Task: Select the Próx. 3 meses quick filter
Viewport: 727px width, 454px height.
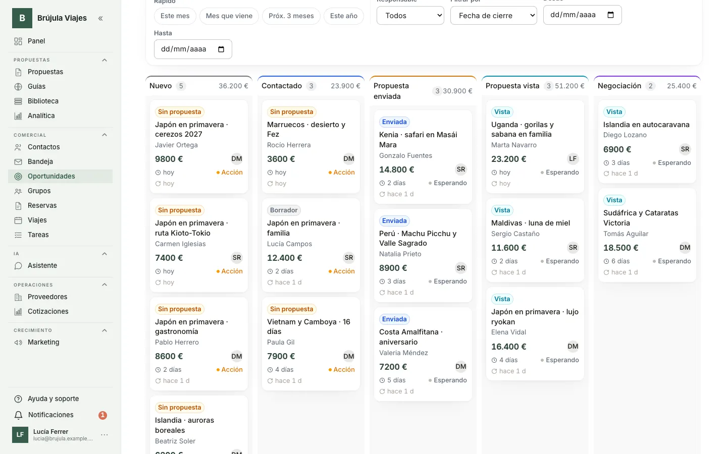Action: [x=291, y=16]
